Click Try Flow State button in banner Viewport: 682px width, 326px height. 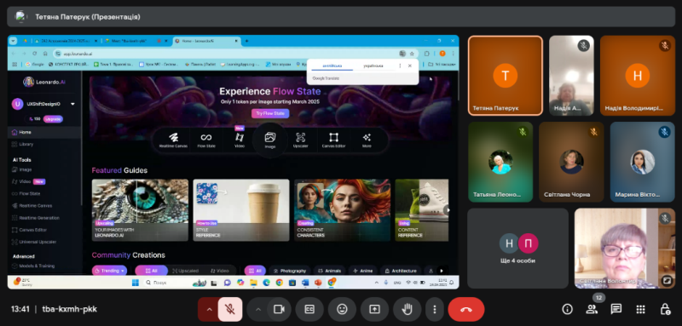tap(270, 114)
